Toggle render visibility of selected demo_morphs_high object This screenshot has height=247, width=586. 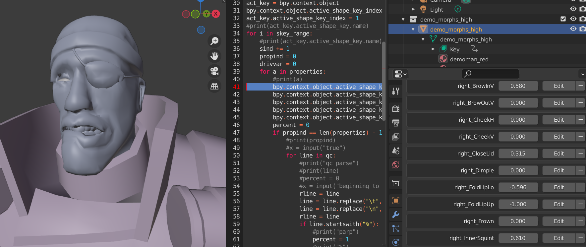pyautogui.click(x=582, y=29)
